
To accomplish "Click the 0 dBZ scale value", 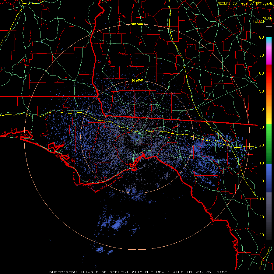I will [263, 181].
